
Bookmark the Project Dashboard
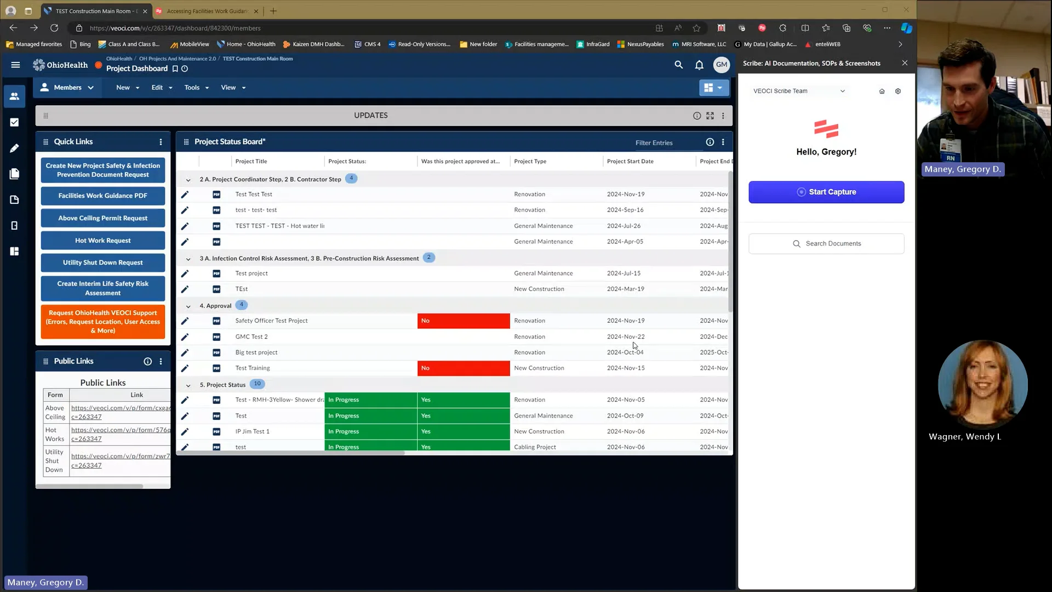click(x=175, y=69)
